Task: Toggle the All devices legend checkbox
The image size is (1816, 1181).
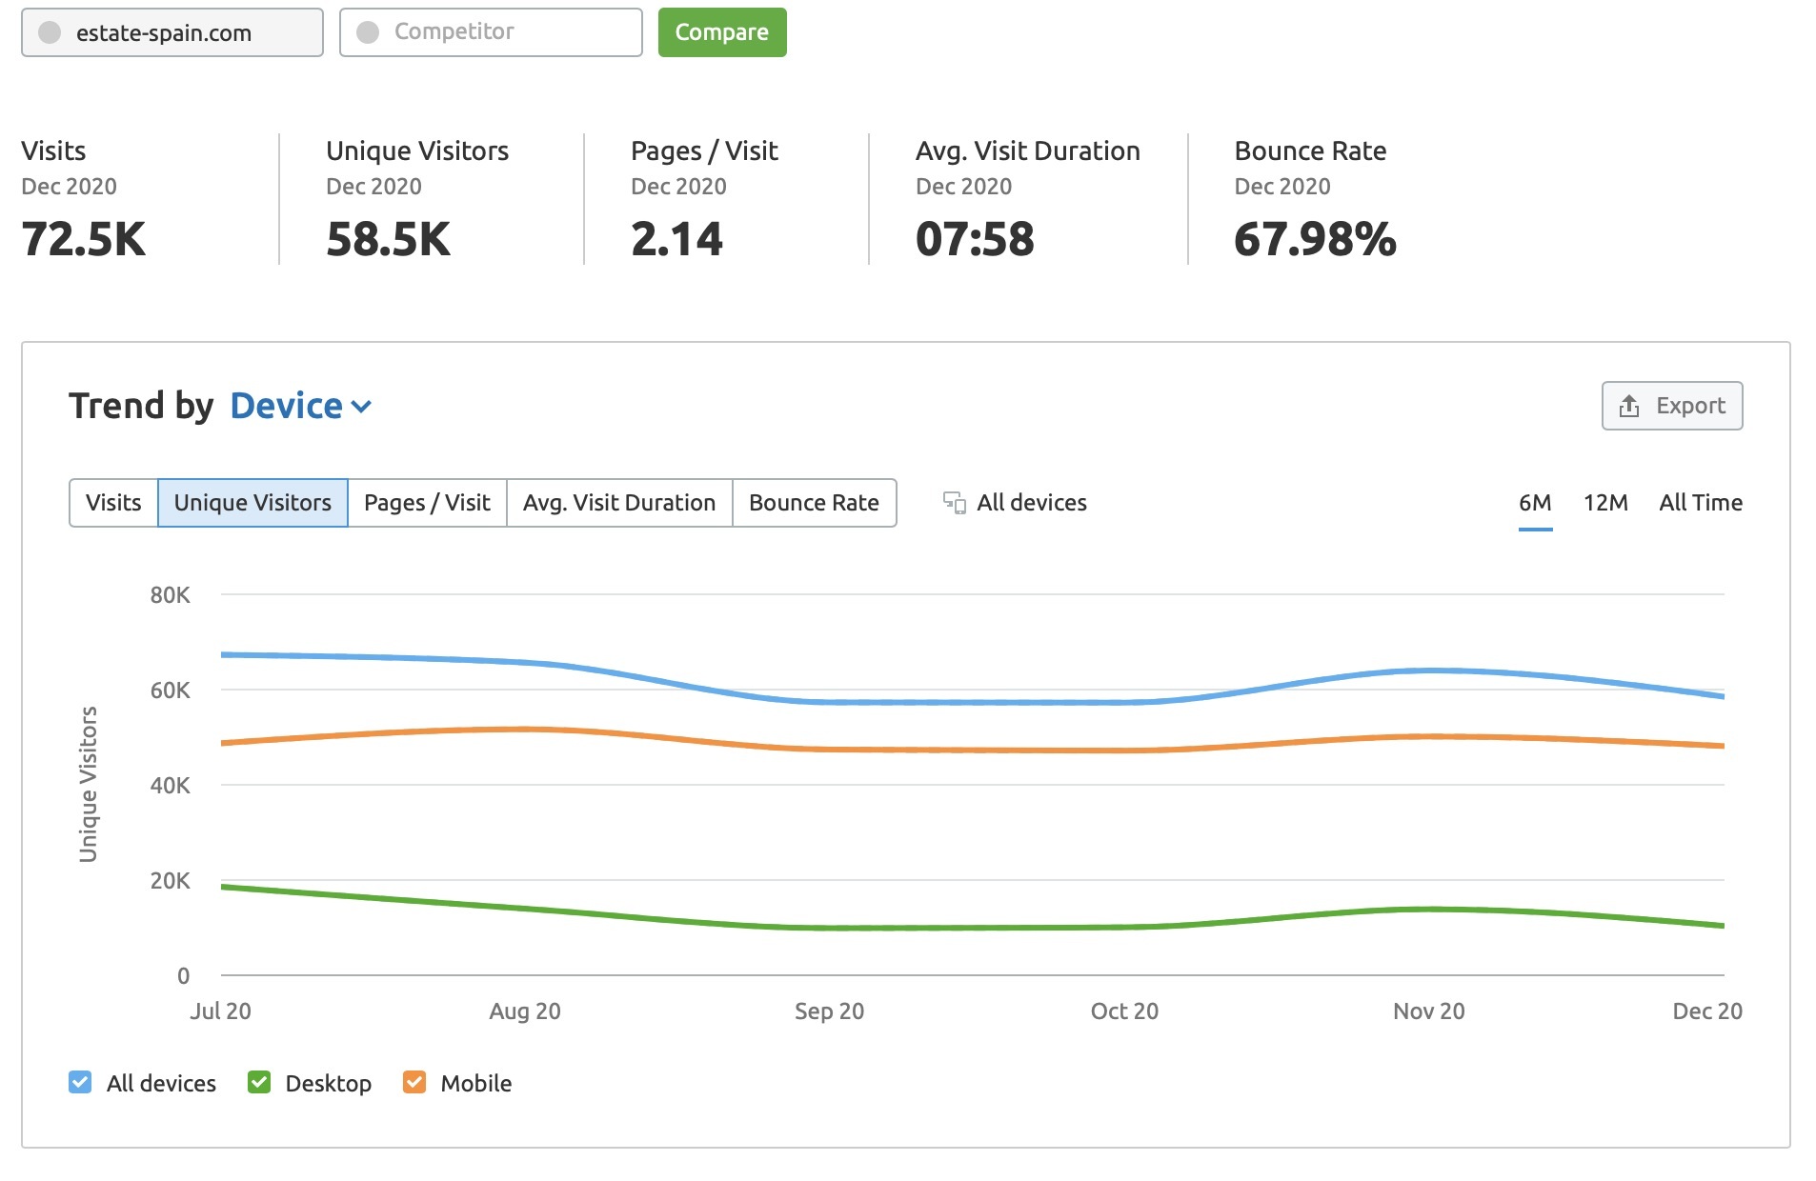Action: tap(80, 1082)
